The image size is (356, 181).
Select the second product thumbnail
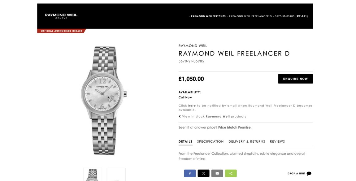coord(116,175)
